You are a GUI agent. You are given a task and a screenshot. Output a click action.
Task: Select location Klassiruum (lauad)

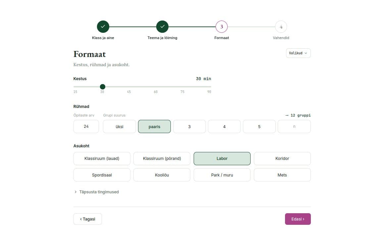click(x=102, y=159)
